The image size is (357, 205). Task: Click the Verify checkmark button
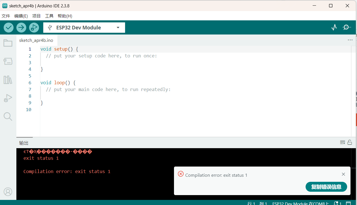(x=9, y=27)
